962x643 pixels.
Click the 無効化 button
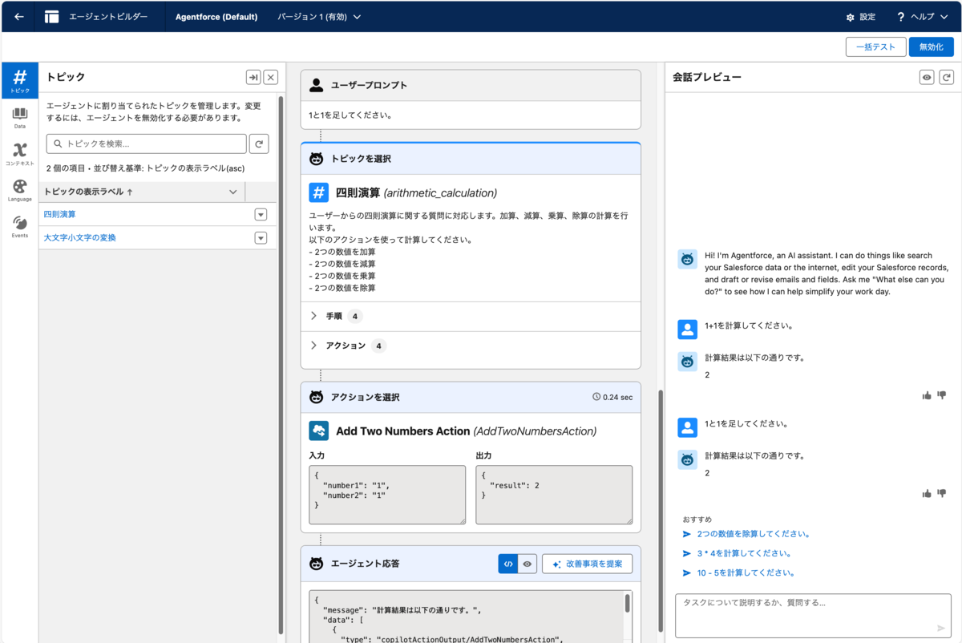point(932,47)
